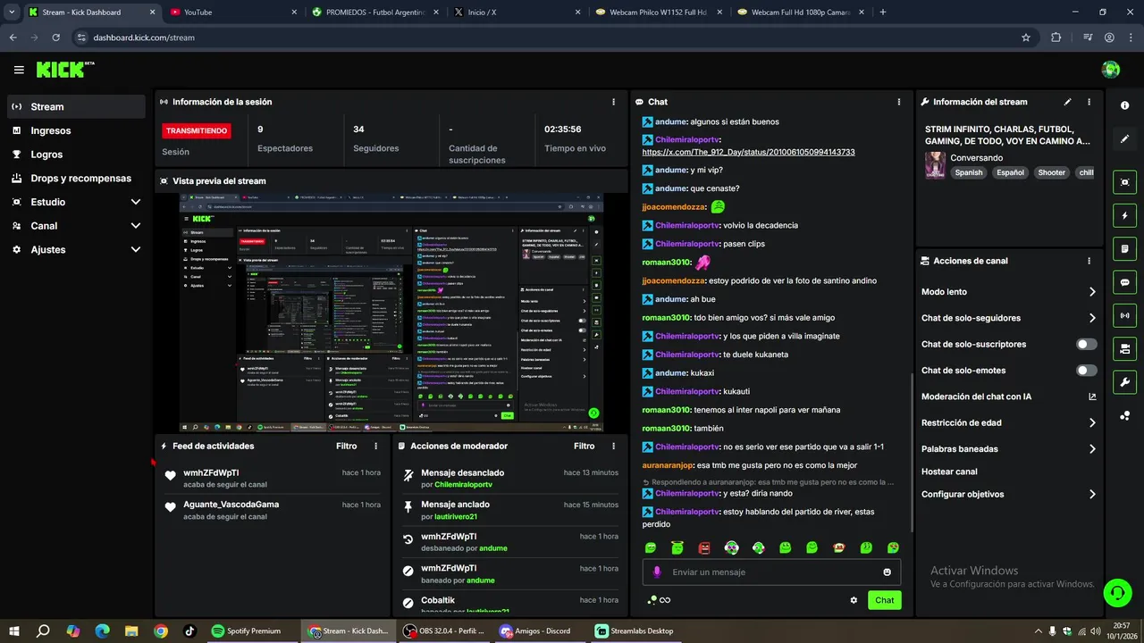Click the stream preview thumbnail
1144x643 pixels.
pos(391,313)
